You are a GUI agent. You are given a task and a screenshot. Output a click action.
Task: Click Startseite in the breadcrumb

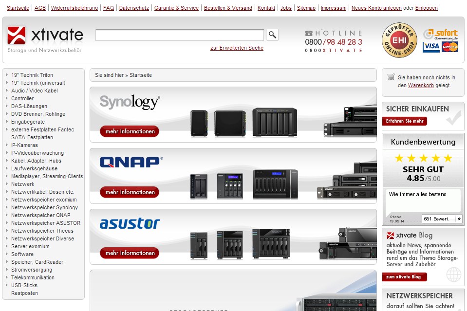pyautogui.click(x=141, y=75)
